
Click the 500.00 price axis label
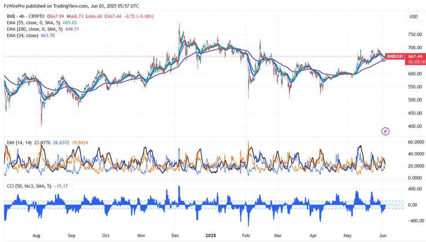point(415,100)
